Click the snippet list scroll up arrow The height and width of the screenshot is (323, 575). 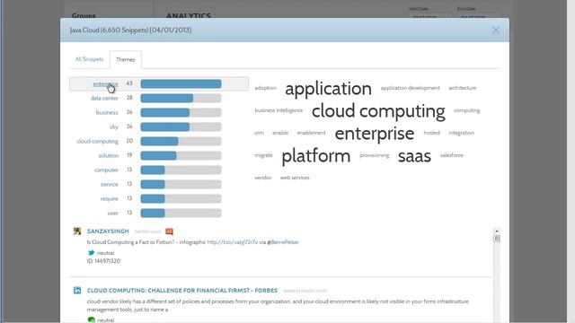[x=497, y=231]
